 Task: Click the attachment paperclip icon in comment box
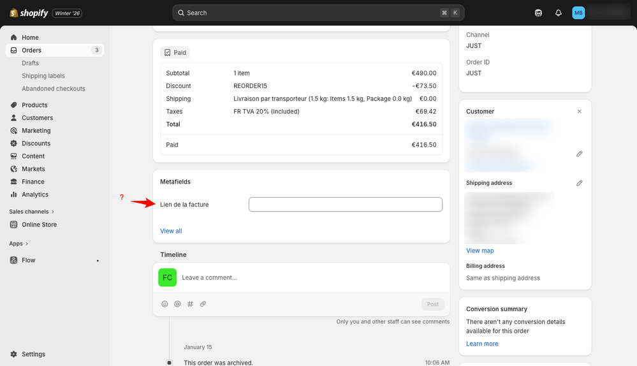pyautogui.click(x=203, y=304)
